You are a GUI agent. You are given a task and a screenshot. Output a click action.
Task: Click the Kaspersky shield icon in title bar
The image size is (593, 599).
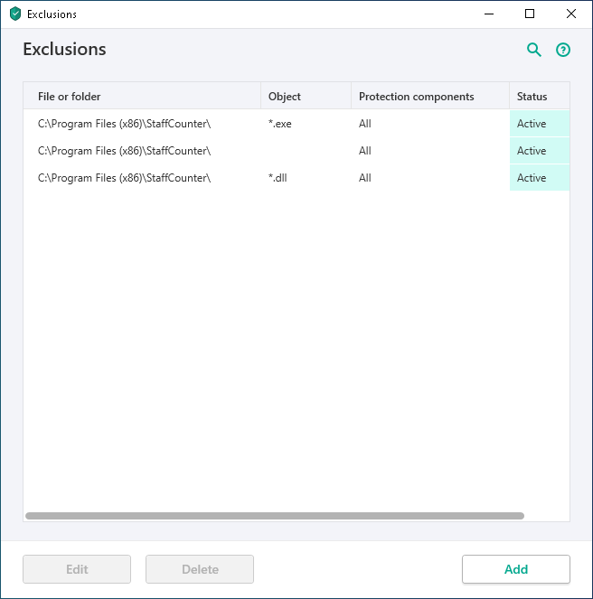(x=15, y=14)
